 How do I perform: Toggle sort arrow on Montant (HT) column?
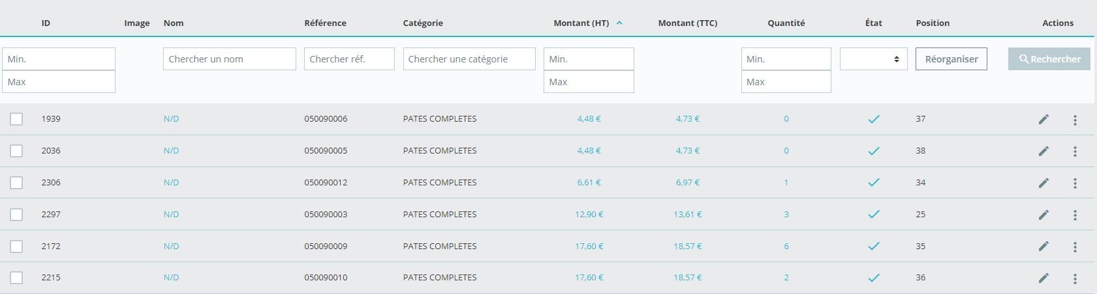point(619,23)
